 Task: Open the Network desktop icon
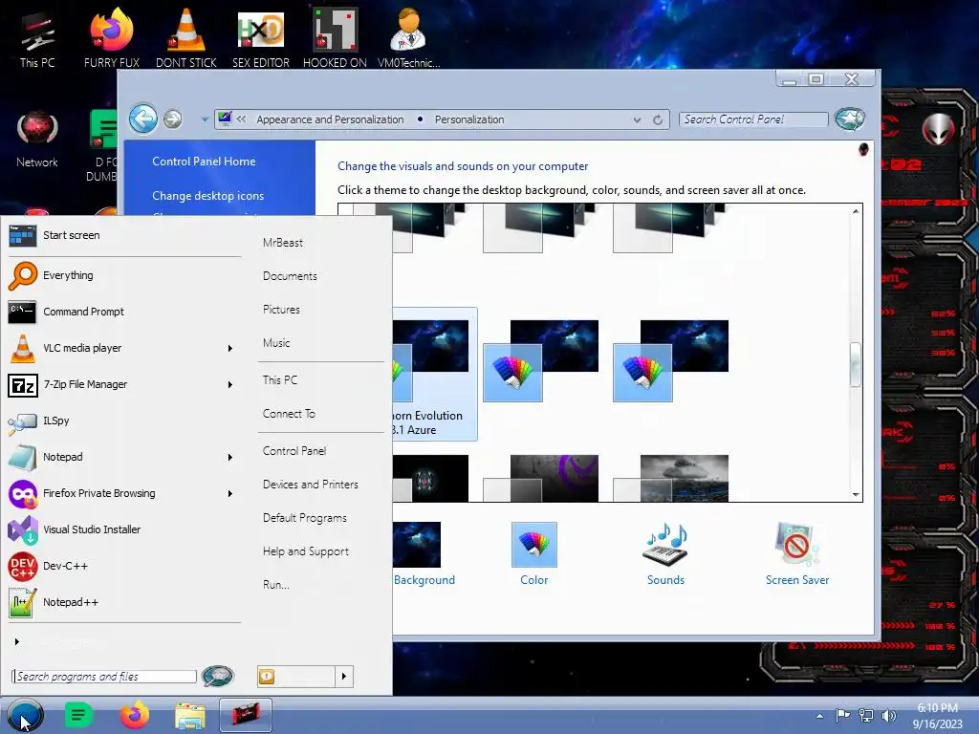37,139
